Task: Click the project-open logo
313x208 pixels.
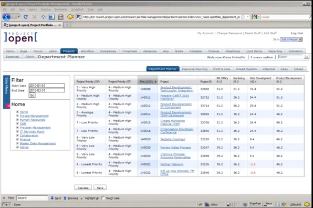Action: [x=21, y=37]
